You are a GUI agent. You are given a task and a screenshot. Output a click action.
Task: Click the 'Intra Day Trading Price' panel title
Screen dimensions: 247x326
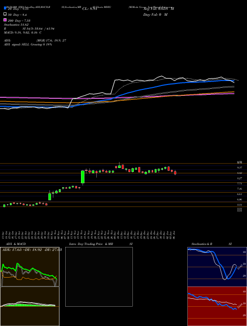tap(86, 244)
